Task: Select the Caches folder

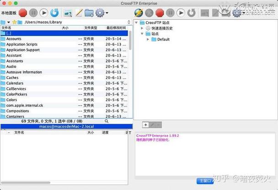Action: click(x=64, y=78)
